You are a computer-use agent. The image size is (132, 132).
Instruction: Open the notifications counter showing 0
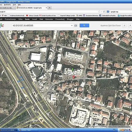point(124,26)
